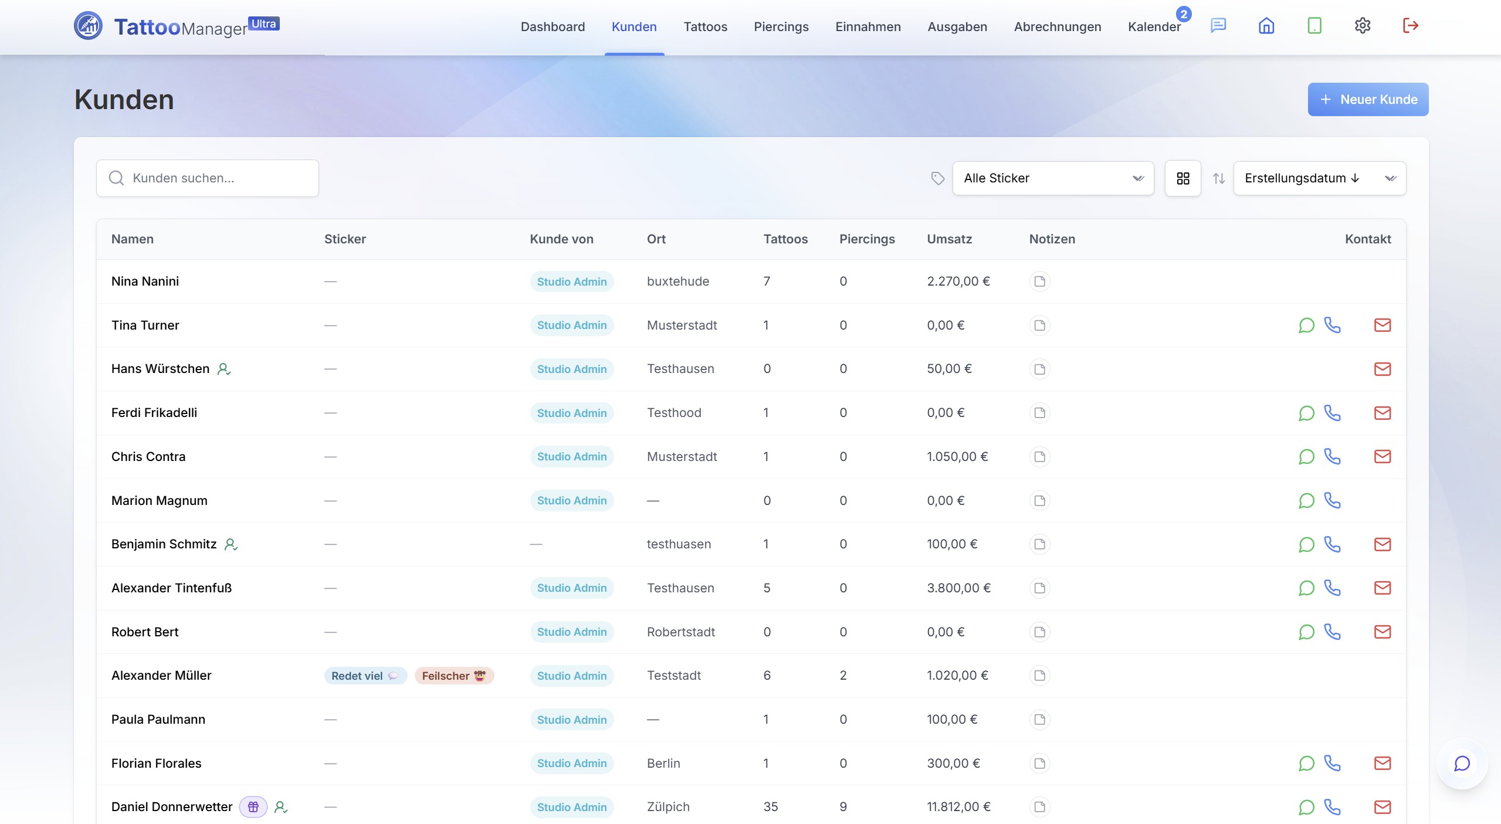Switch to the Ausgaben tab
The height and width of the screenshot is (824, 1501).
point(957,27)
